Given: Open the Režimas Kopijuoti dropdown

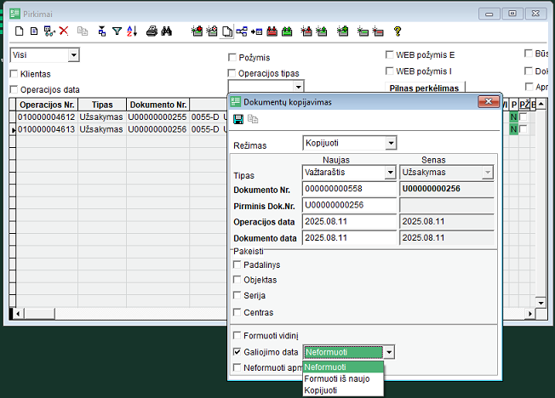Looking at the screenshot, I should point(391,143).
